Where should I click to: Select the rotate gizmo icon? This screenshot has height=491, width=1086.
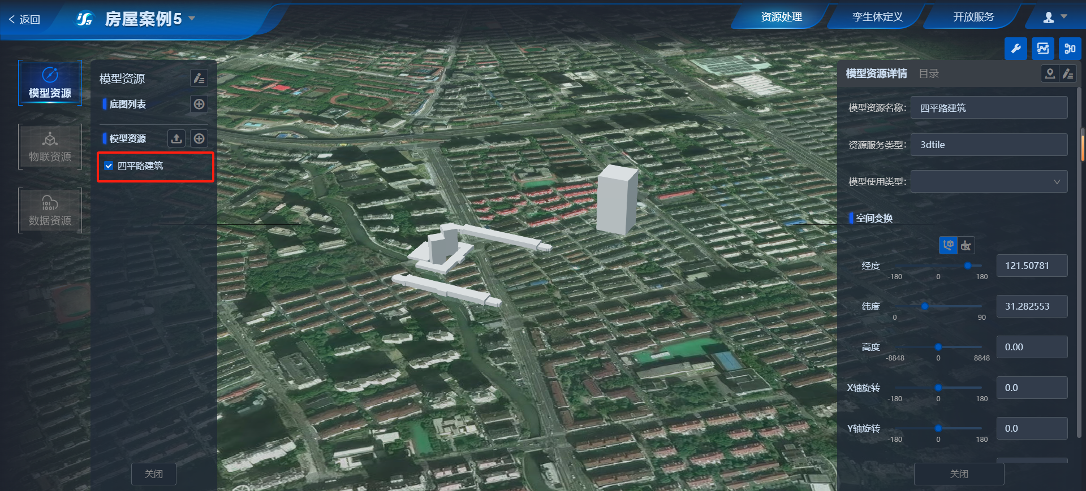(966, 245)
